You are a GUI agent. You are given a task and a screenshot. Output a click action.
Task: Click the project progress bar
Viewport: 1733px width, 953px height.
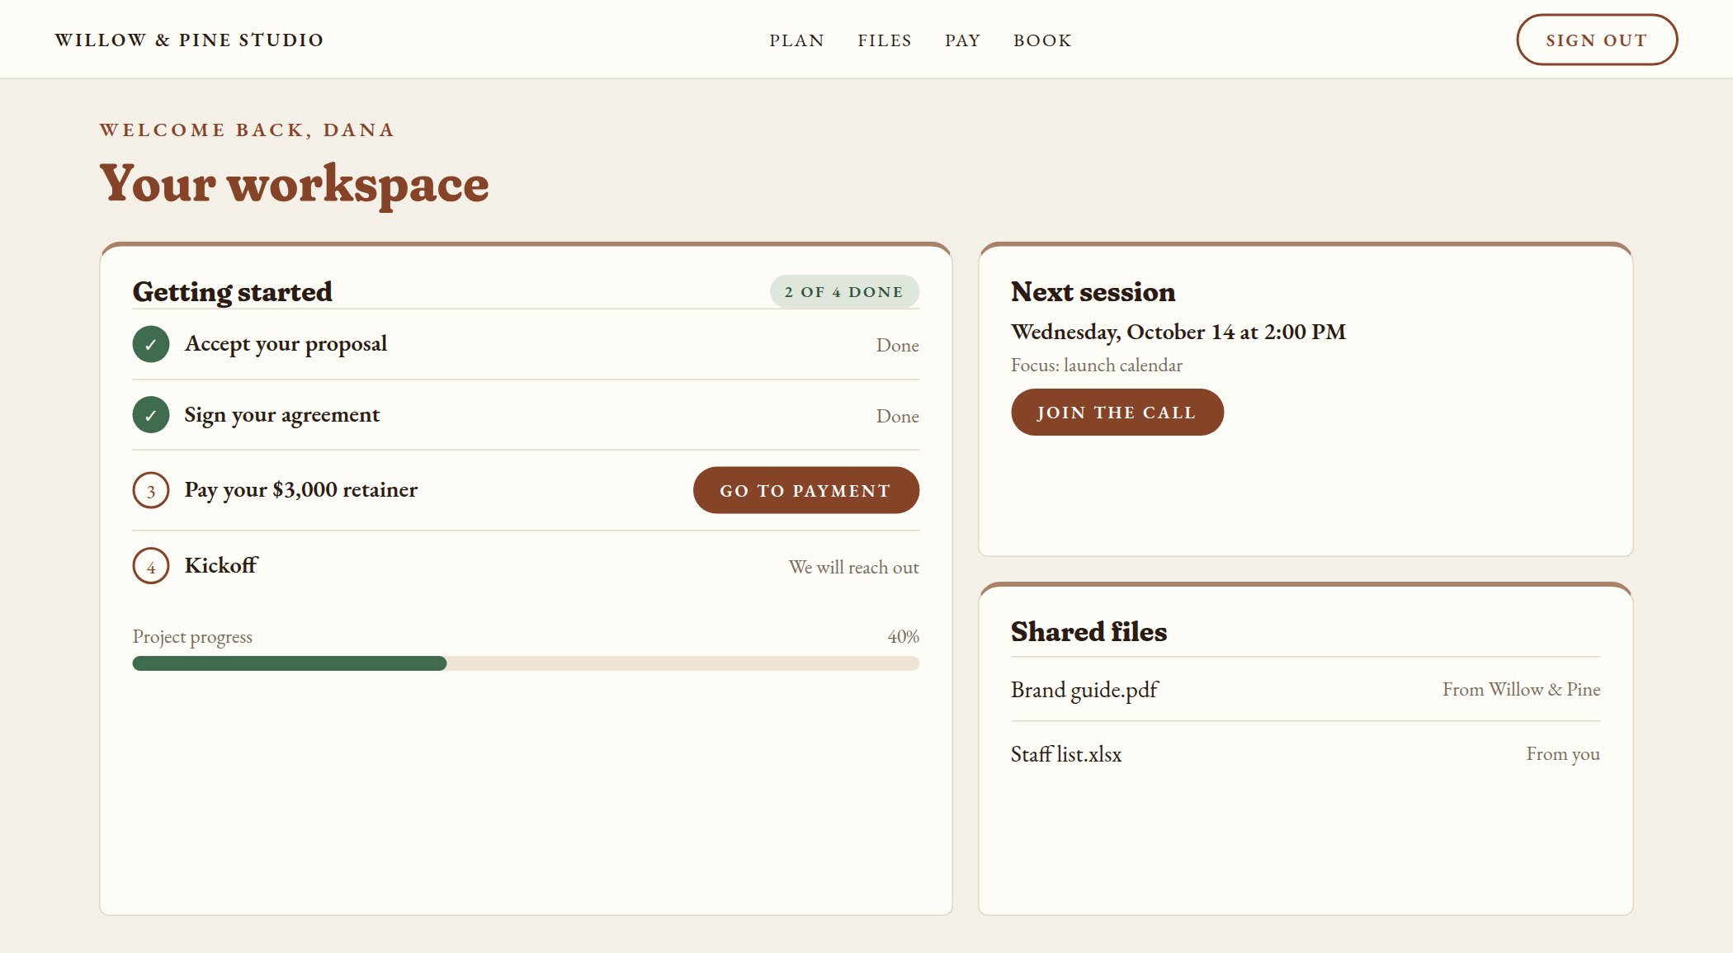tap(526, 663)
